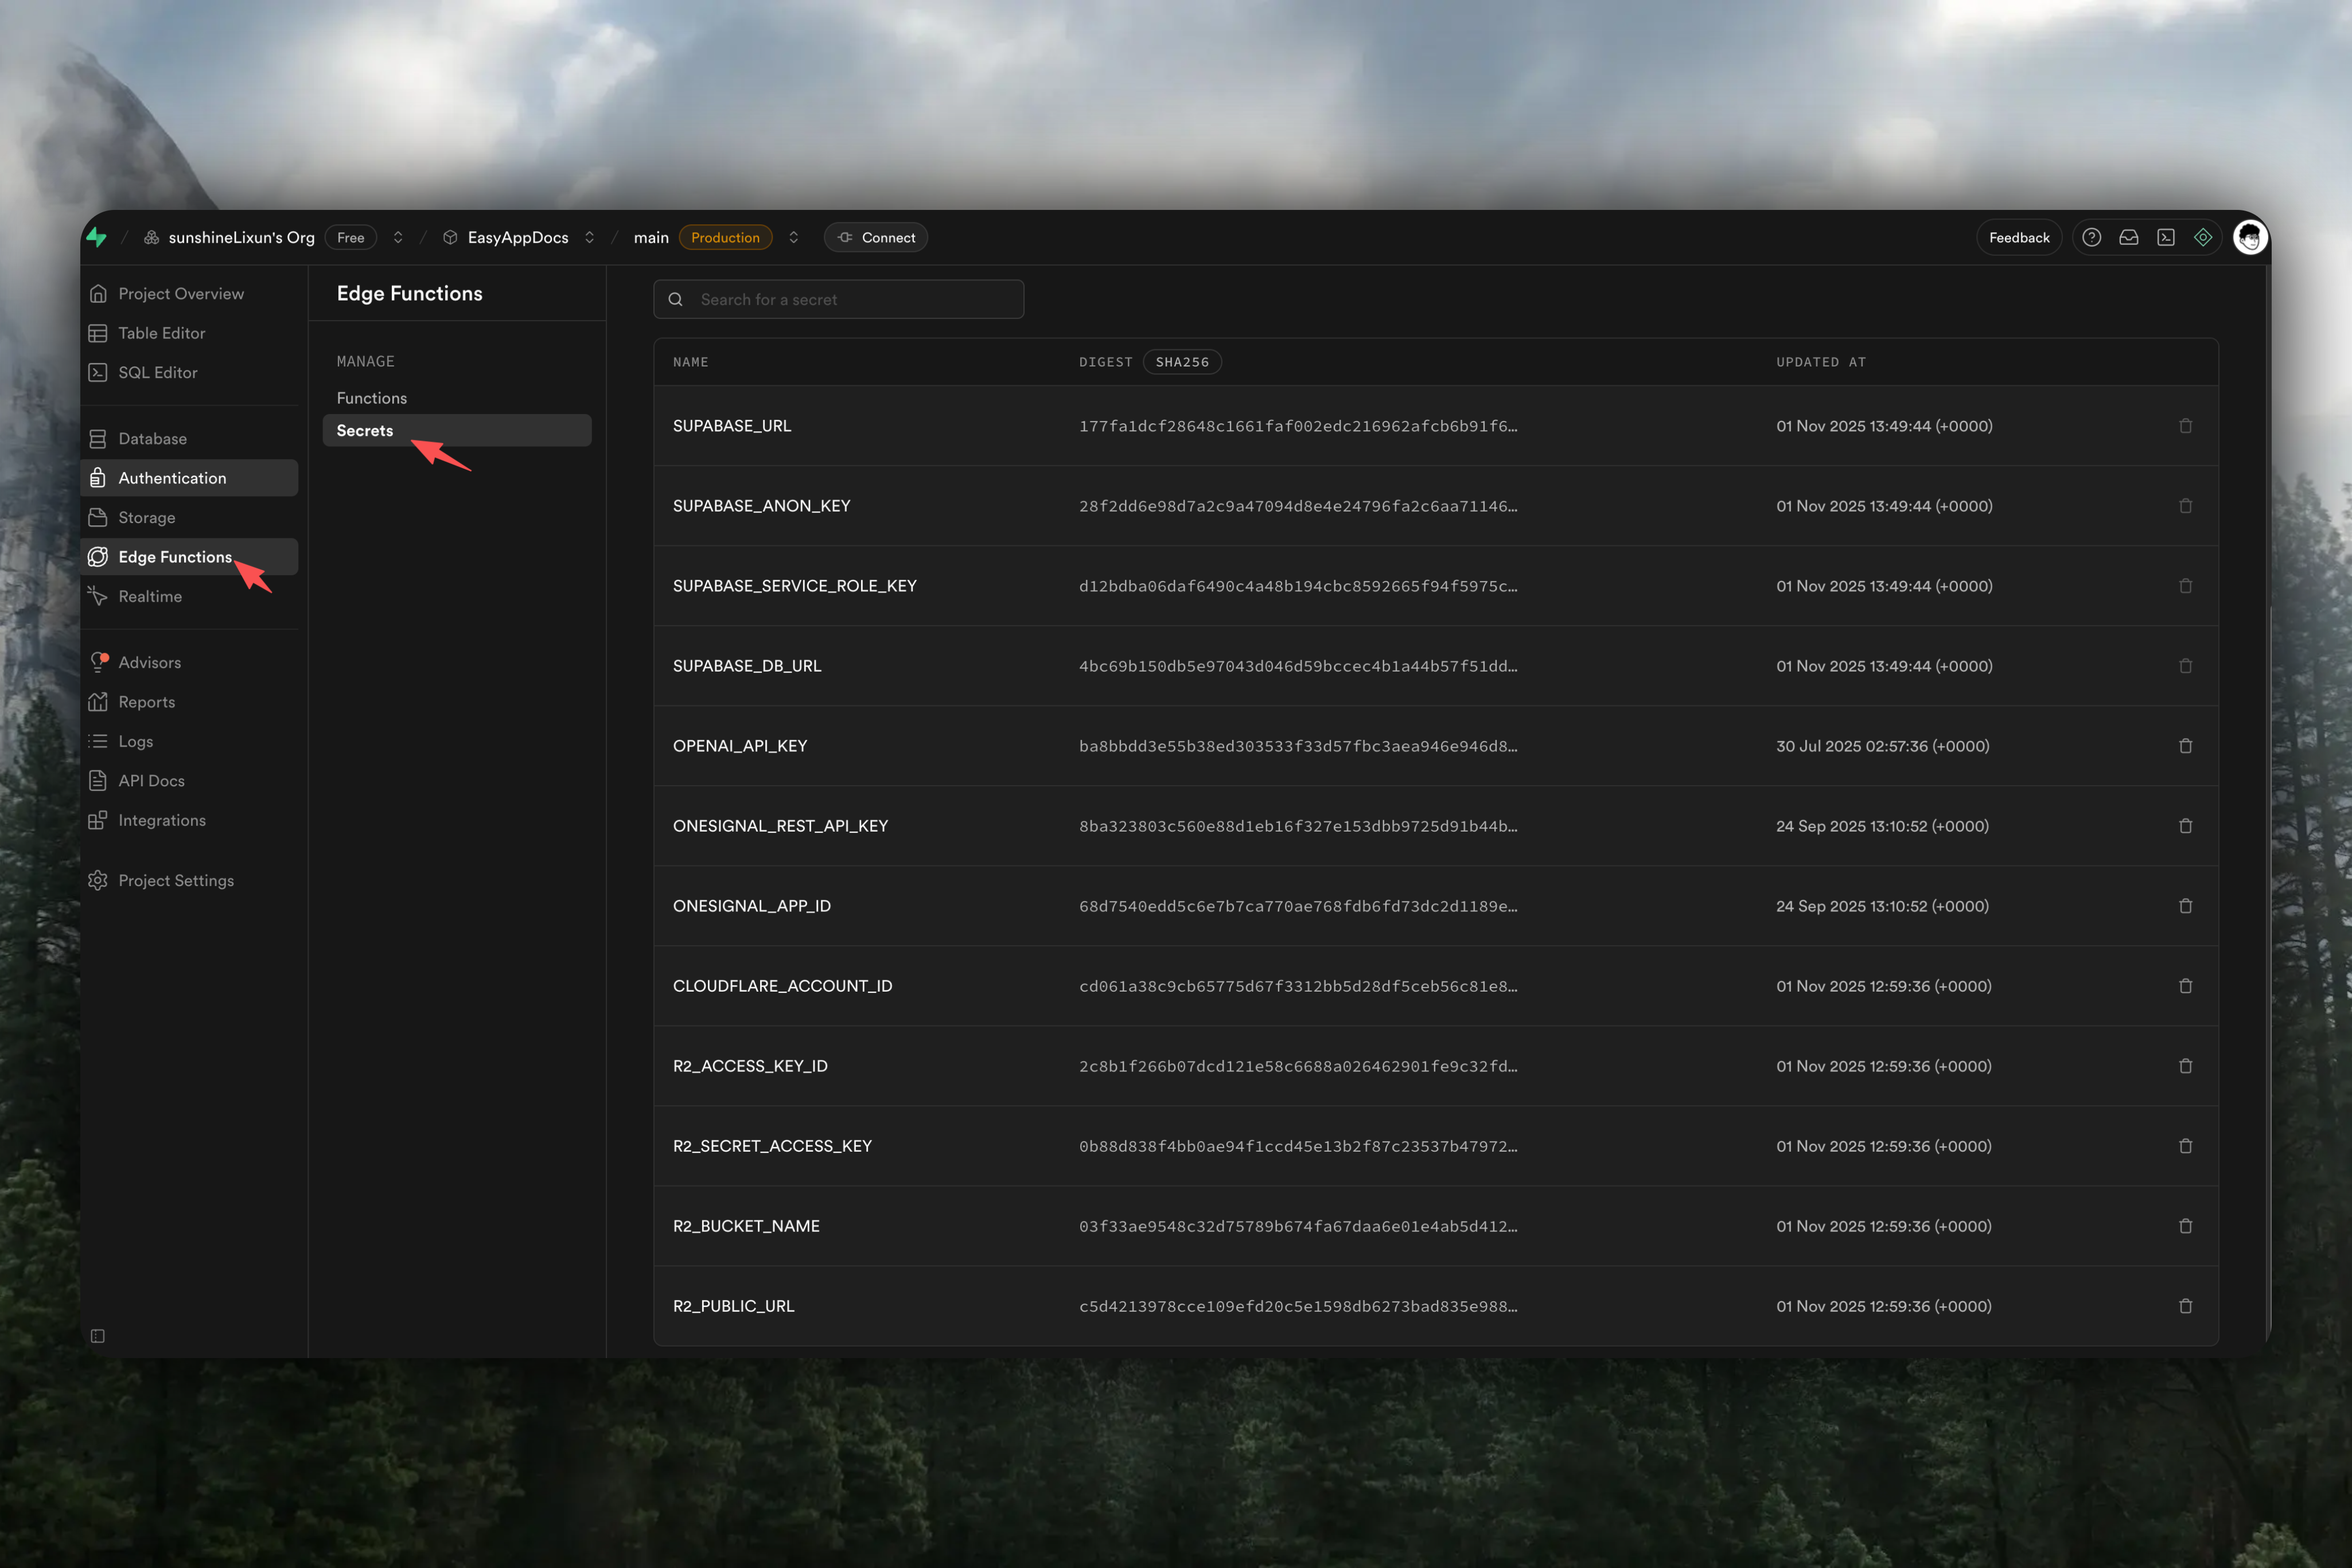Click trash icon for R2_PUBLIC_URL
The width and height of the screenshot is (2352, 1568).
(2185, 1306)
